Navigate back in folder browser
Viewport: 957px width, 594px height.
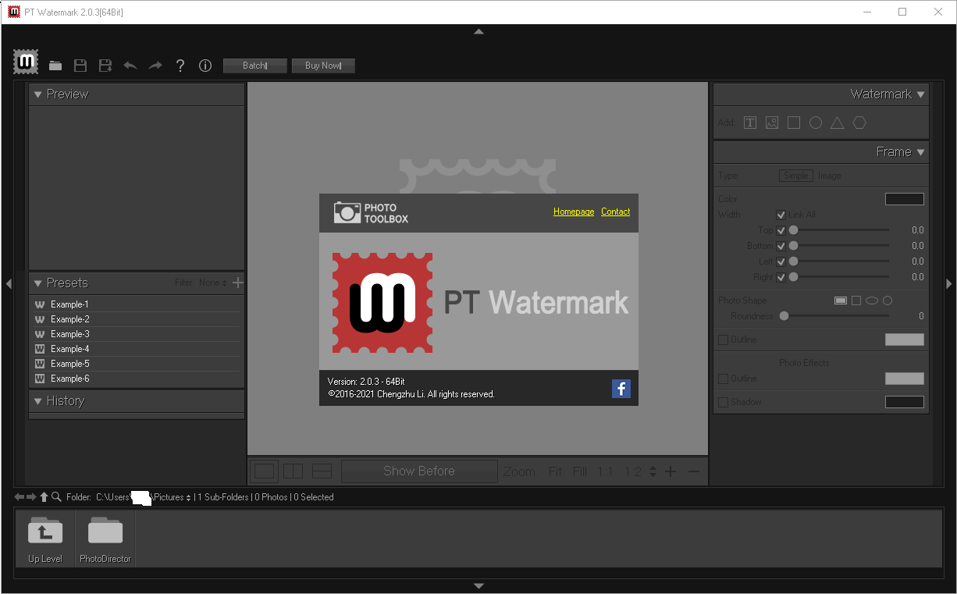coord(20,497)
